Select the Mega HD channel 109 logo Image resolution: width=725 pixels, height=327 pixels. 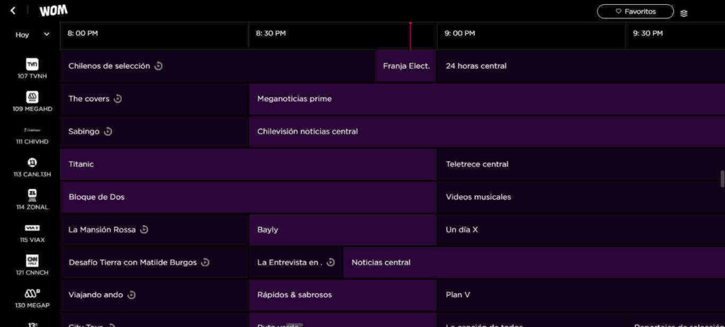pyautogui.click(x=32, y=97)
